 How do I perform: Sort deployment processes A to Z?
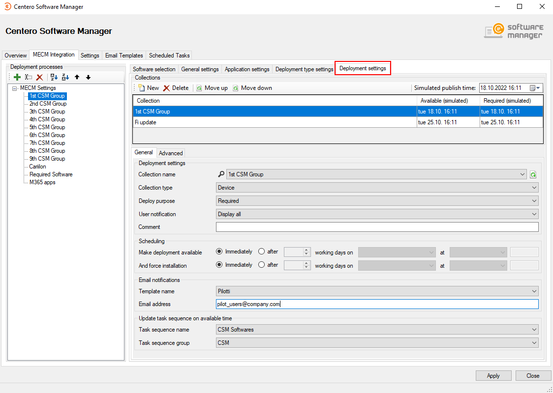pyautogui.click(x=54, y=77)
